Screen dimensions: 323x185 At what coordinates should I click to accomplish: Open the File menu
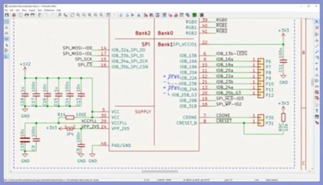(6, 10)
